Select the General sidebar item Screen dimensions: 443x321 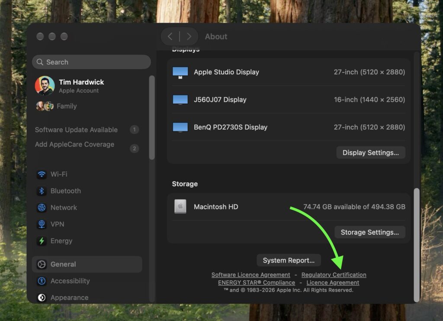(87, 264)
